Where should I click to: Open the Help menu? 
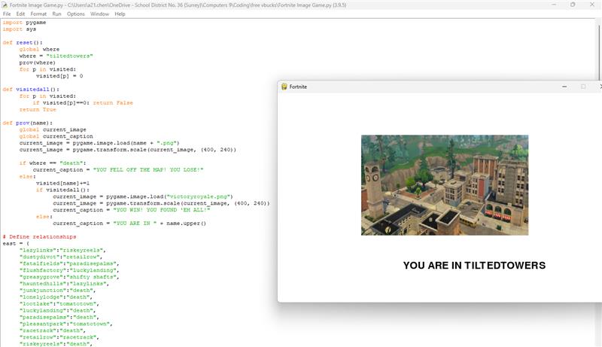pyautogui.click(x=120, y=14)
